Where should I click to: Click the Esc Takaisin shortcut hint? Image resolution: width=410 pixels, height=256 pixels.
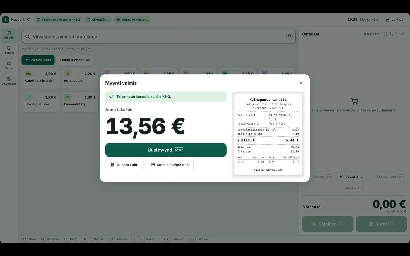[x=198, y=239]
